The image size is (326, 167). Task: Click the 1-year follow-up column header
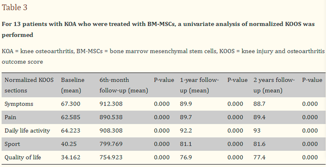pyautogui.click(x=199, y=85)
